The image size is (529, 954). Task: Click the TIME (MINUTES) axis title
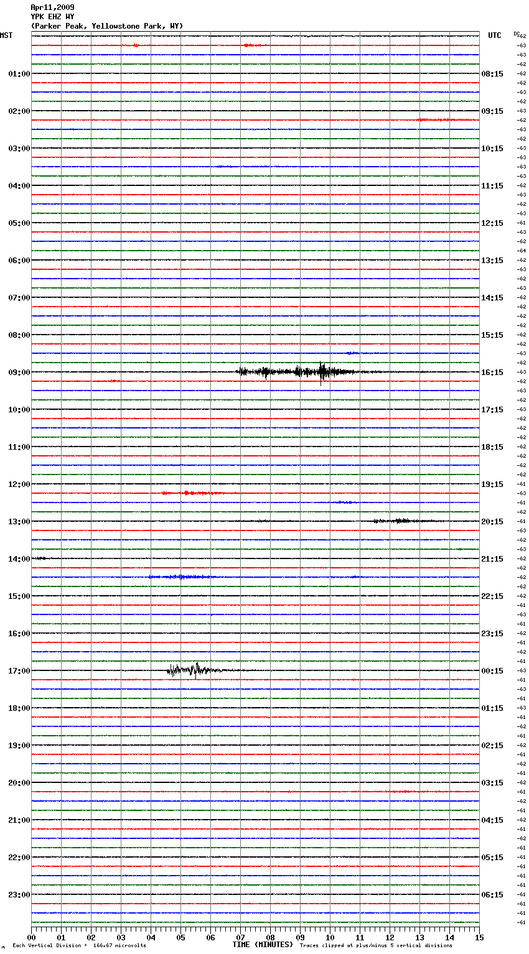[263, 945]
